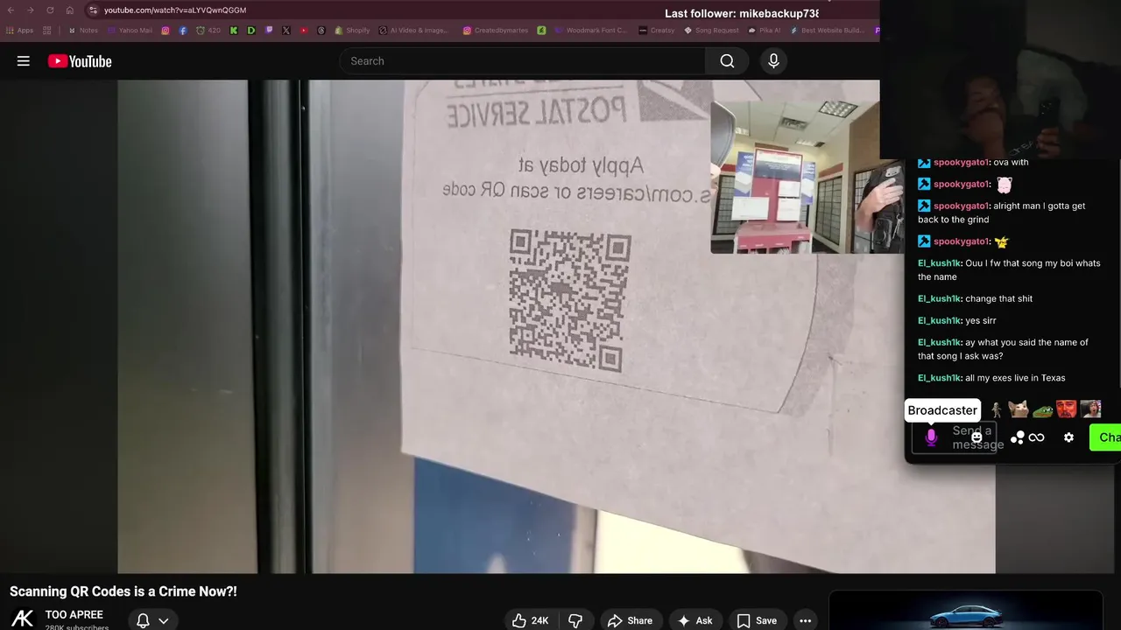1121x630 pixels.
Task: Click the infinity symbol in chat bar
Action: 1037,437
